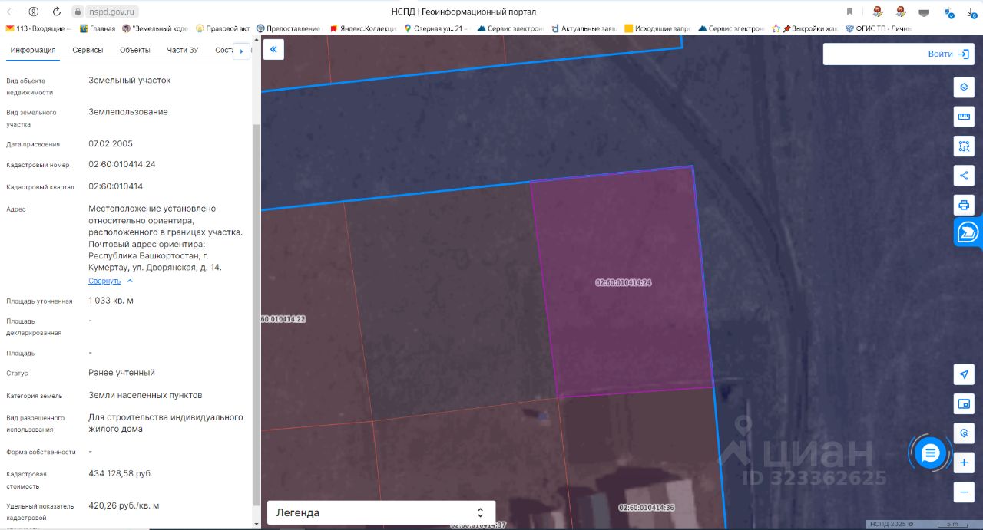Activate the area selection search tool

(964, 146)
